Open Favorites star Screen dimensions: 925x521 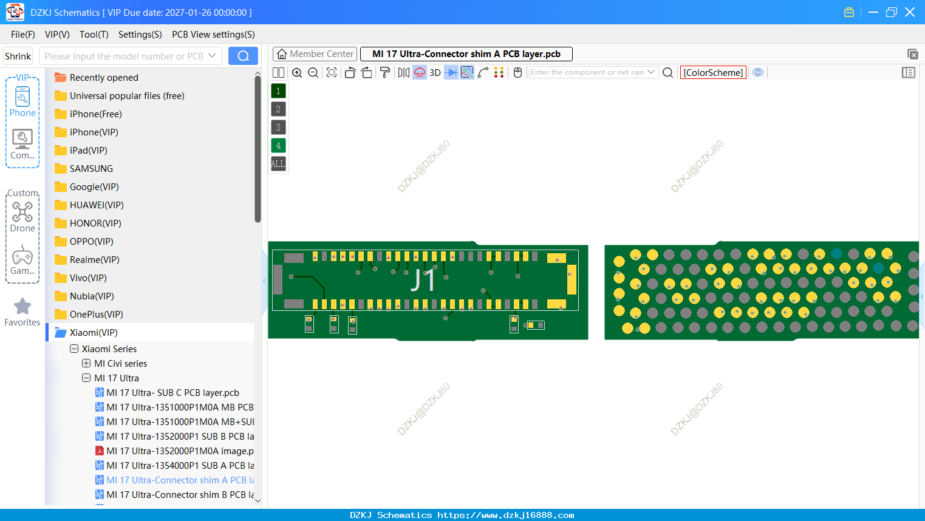[22, 312]
